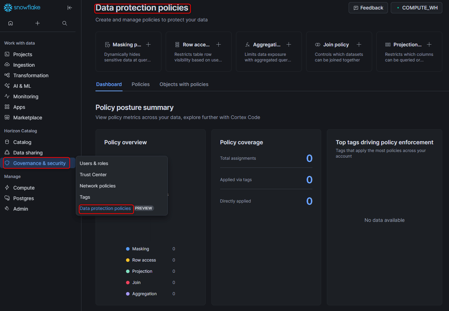Image resolution: width=449 pixels, height=311 pixels.
Task: Select Network policies from the flyout
Action: pos(98,186)
